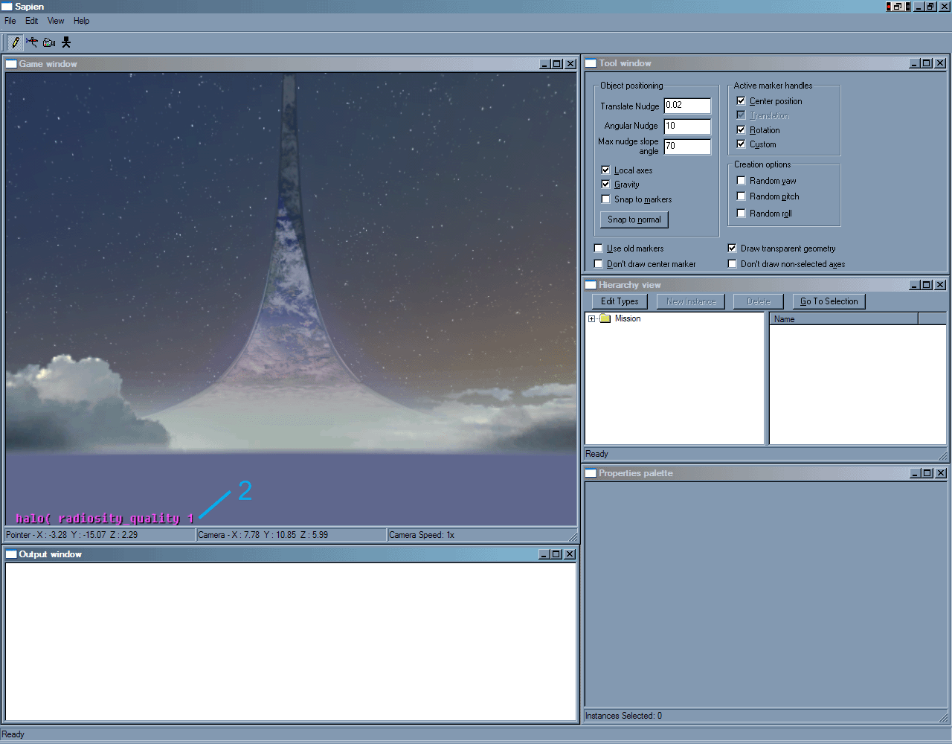Click the disabled Translation checkbox
Image resolution: width=952 pixels, height=744 pixels.
[741, 115]
